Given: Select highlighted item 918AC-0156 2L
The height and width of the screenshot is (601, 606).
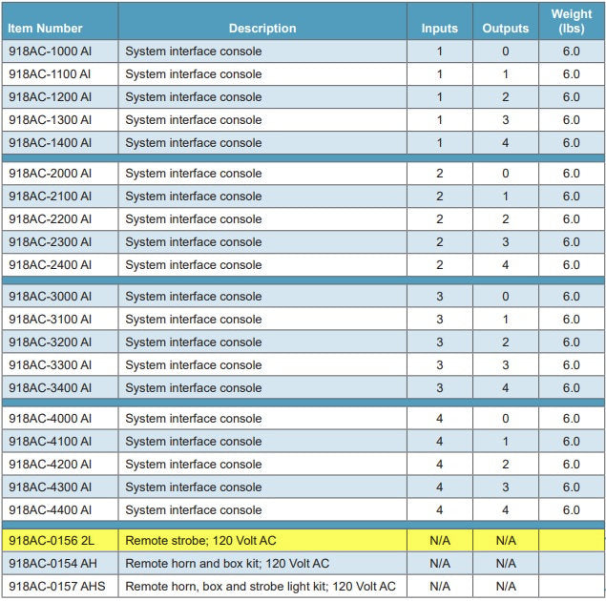Looking at the screenshot, I should pos(52,541).
